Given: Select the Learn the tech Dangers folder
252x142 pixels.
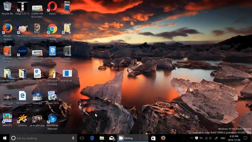Looking at the screenshot, I should (x=7, y=77).
